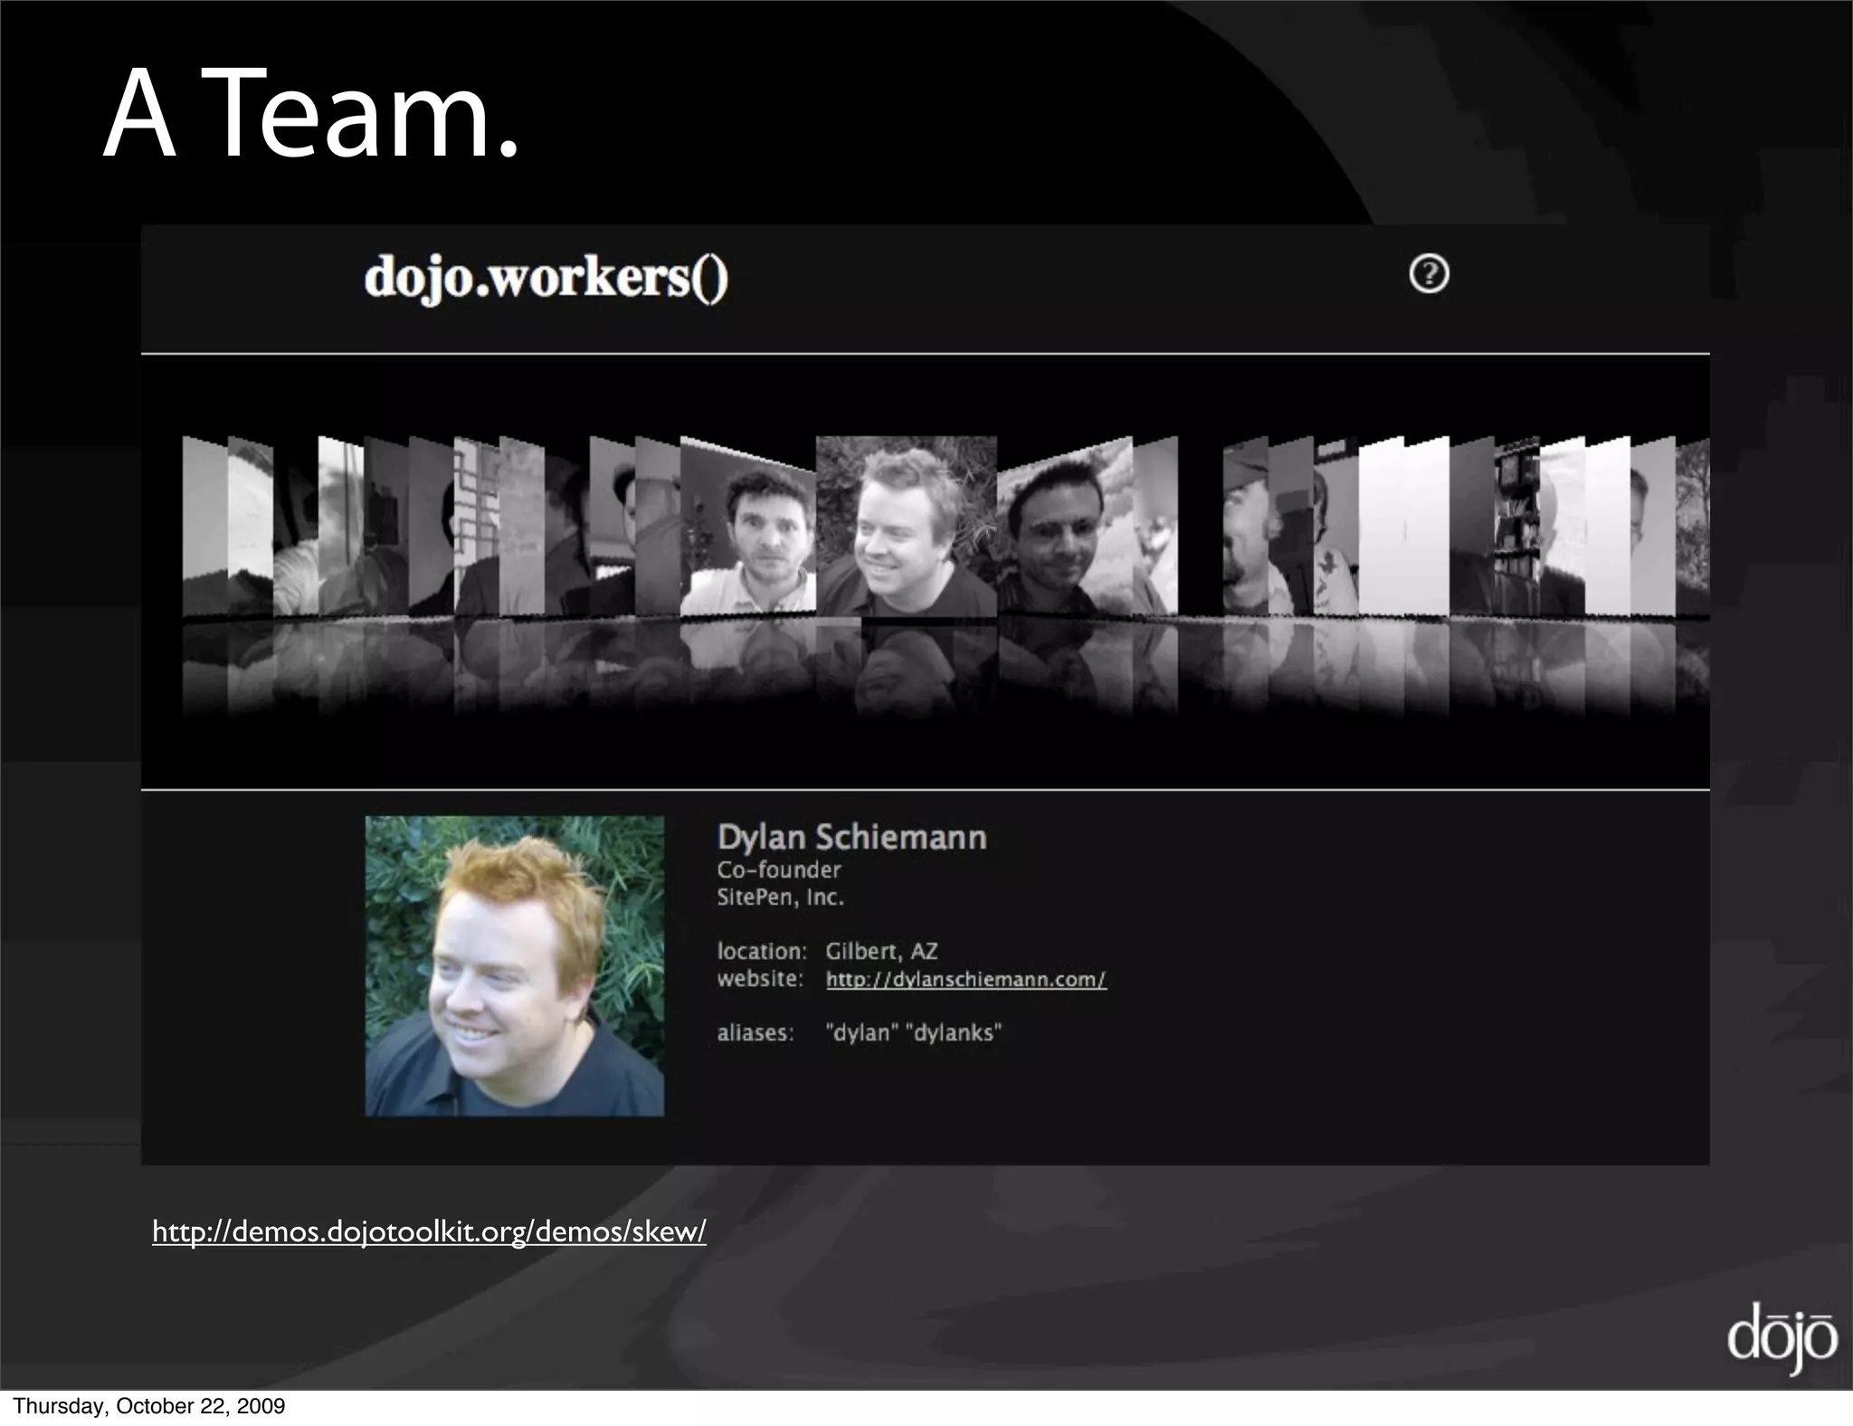Click the 'A Team.' slide title

[312, 115]
